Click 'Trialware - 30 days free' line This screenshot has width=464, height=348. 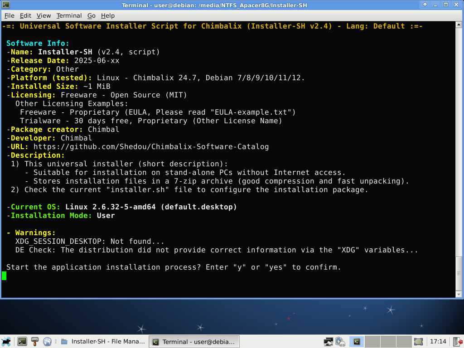click(151, 121)
